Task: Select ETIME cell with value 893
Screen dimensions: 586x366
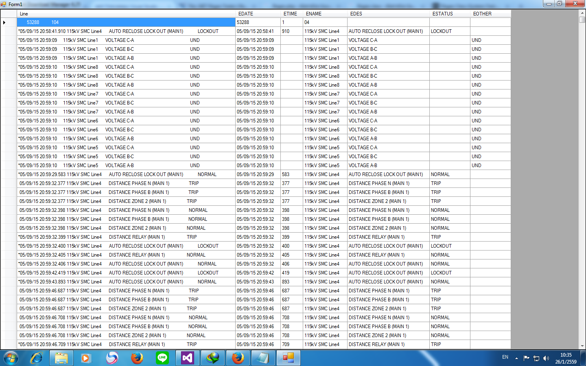Action: 292,282
